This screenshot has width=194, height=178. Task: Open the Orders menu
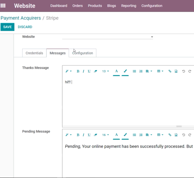tap(78, 6)
